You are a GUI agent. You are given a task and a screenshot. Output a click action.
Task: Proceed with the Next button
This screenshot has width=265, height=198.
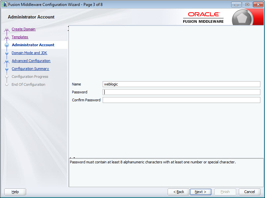[x=201, y=192]
